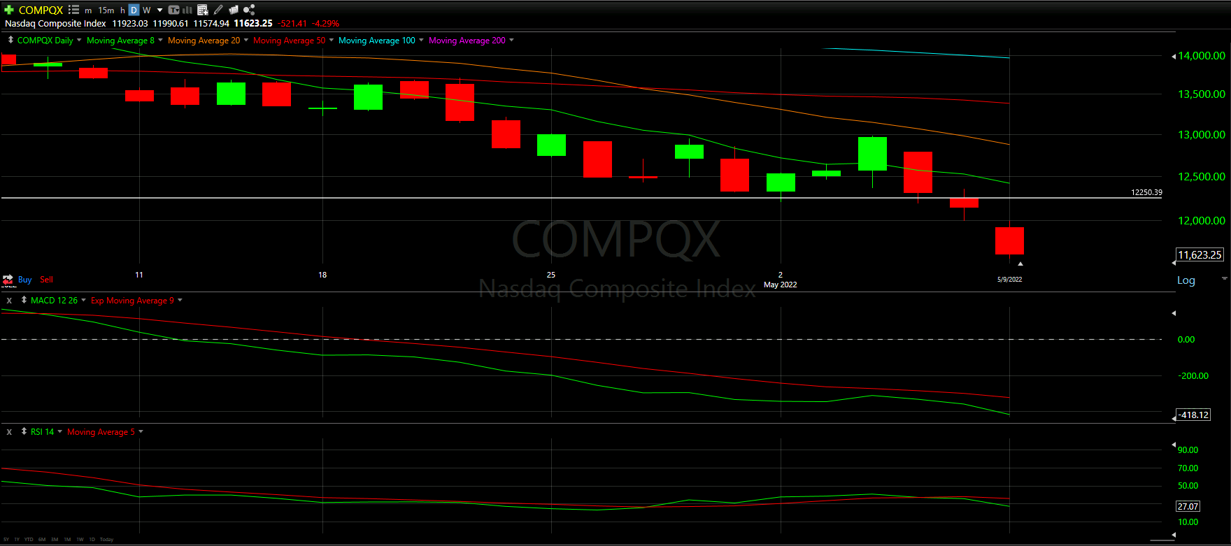The width and height of the screenshot is (1231, 546).
Task: Select the Weekly (W) interval
Action: [147, 10]
